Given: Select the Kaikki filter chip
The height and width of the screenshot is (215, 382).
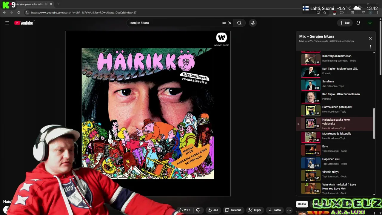Looking at the screenshot, I should pyautogui.click(x=302, y=204).
